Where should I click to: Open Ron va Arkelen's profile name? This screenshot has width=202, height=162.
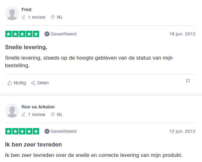38,107
